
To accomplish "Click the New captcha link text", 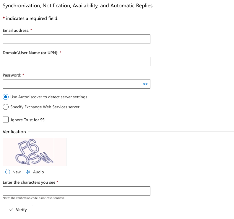I will pos(17,172).
